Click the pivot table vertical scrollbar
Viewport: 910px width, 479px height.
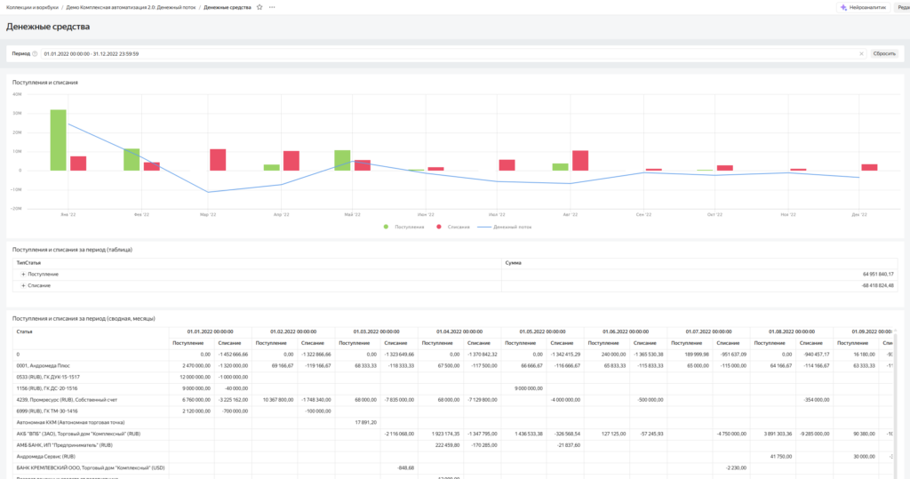click(894, 400)
